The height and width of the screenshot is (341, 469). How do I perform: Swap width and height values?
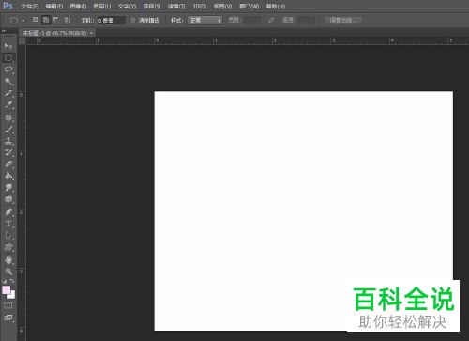coord(271,21)
